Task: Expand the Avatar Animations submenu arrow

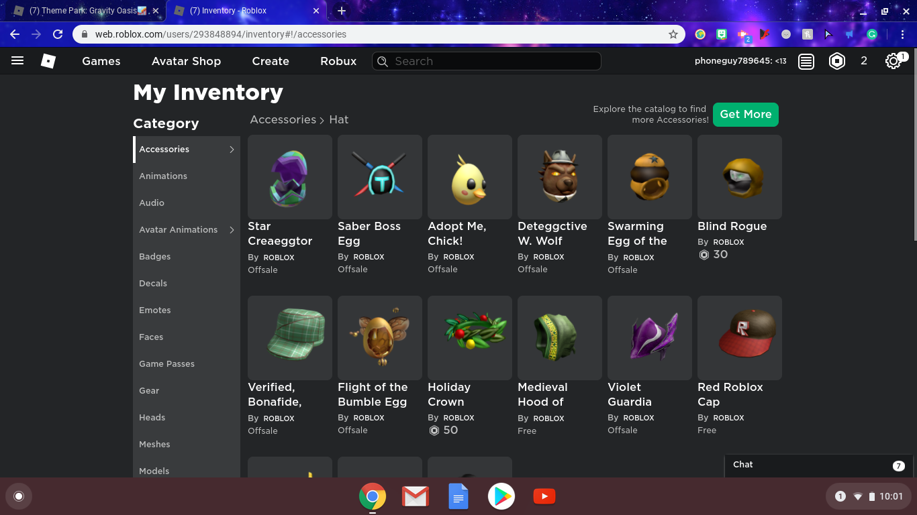Action: point(232,229)
